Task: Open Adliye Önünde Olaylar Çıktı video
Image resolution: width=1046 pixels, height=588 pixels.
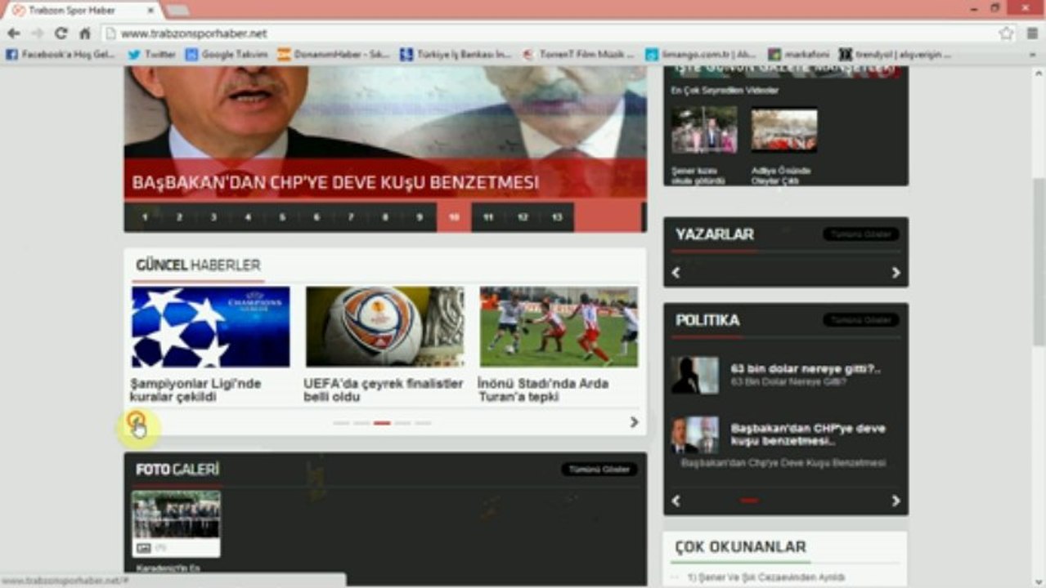Action: pyautogui.click(x=784, y=130)
